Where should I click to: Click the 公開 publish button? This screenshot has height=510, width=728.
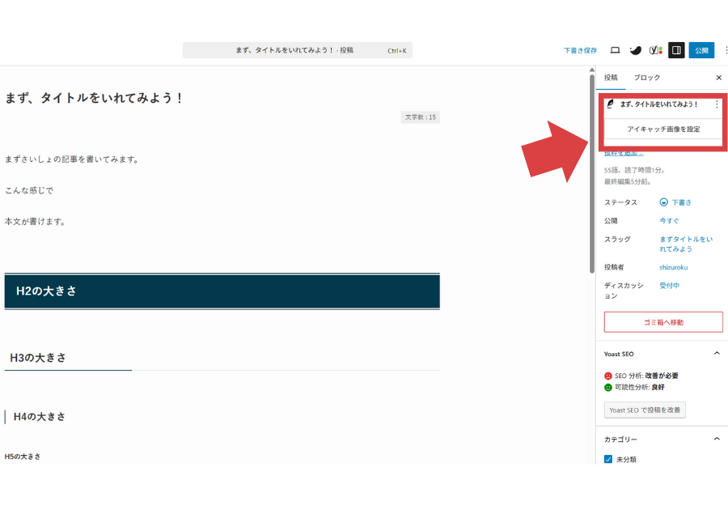700,50
